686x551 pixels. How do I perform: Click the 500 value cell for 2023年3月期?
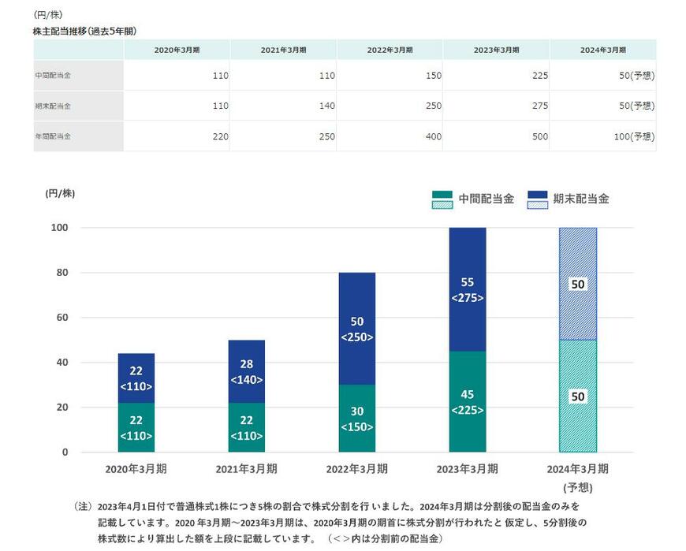pos(541,136)
